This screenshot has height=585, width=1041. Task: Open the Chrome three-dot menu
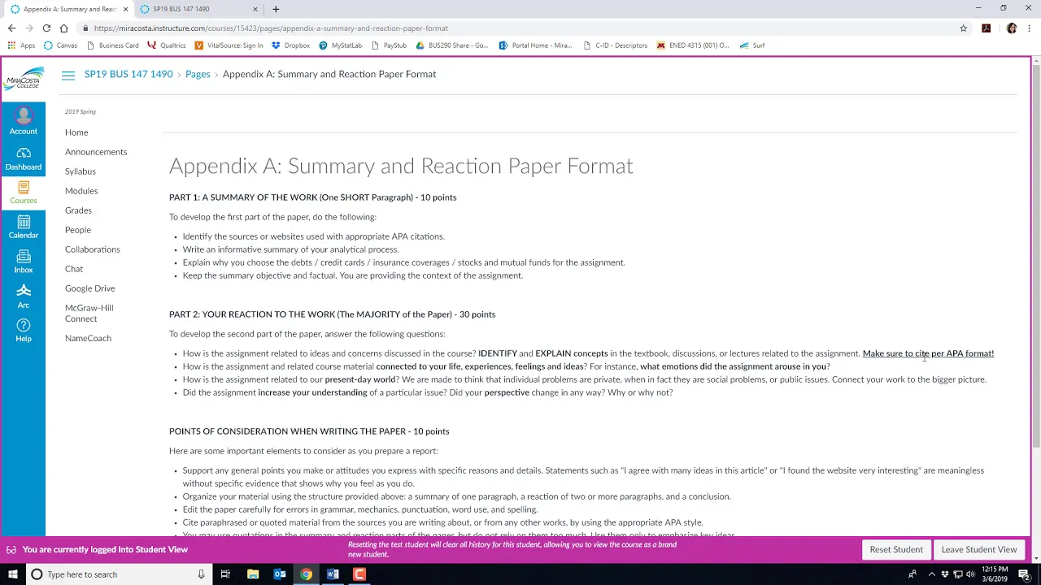tap(1030, 28)
